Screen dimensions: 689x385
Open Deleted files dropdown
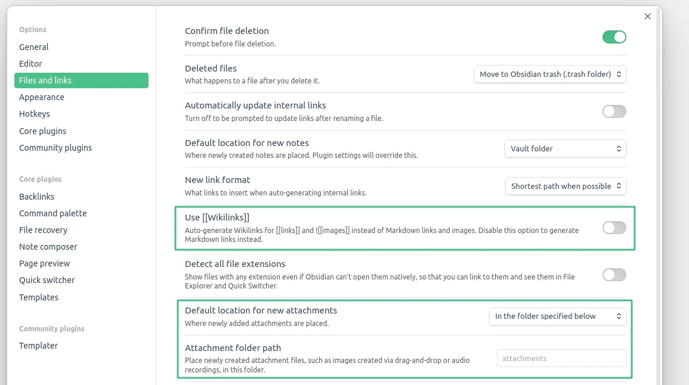pos(549,74)
